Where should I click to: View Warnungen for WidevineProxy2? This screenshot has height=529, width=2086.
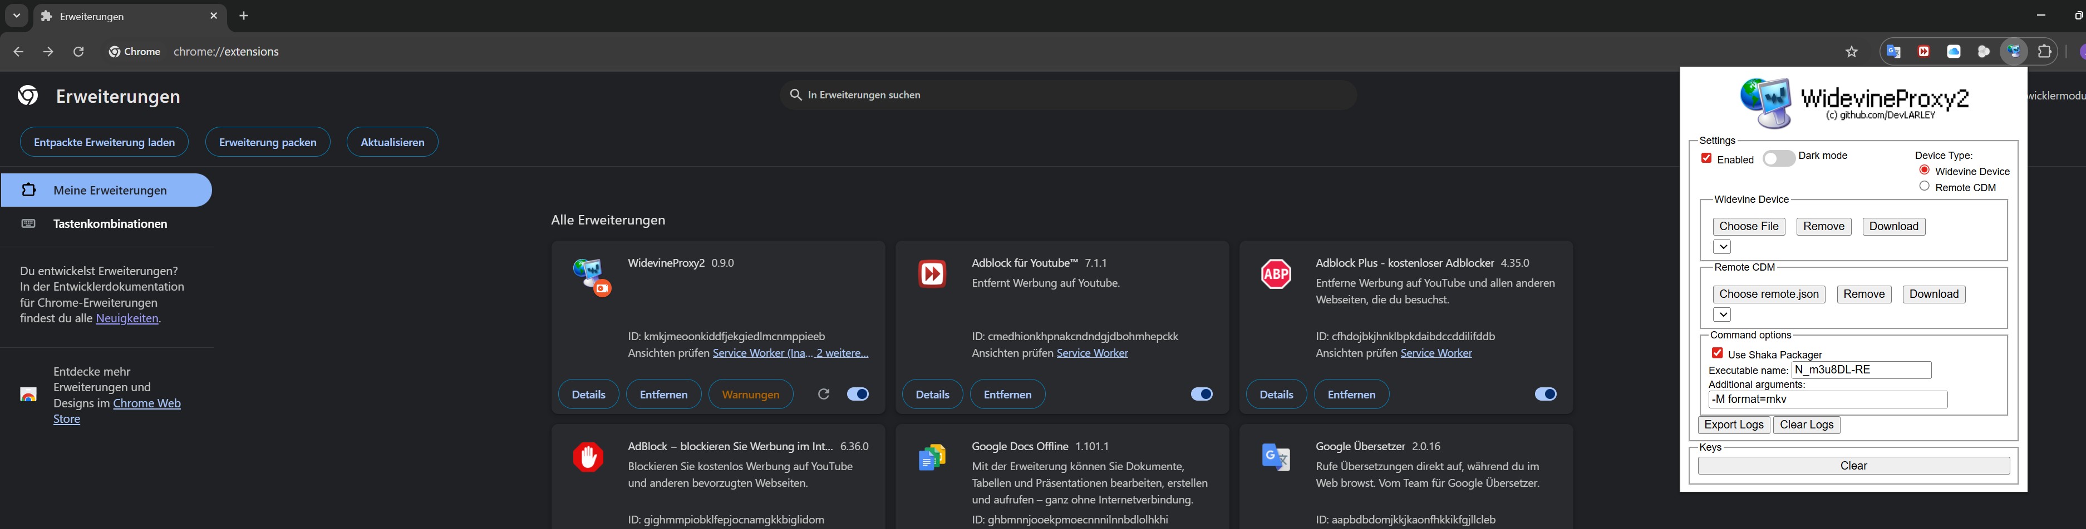click(751, 394)
